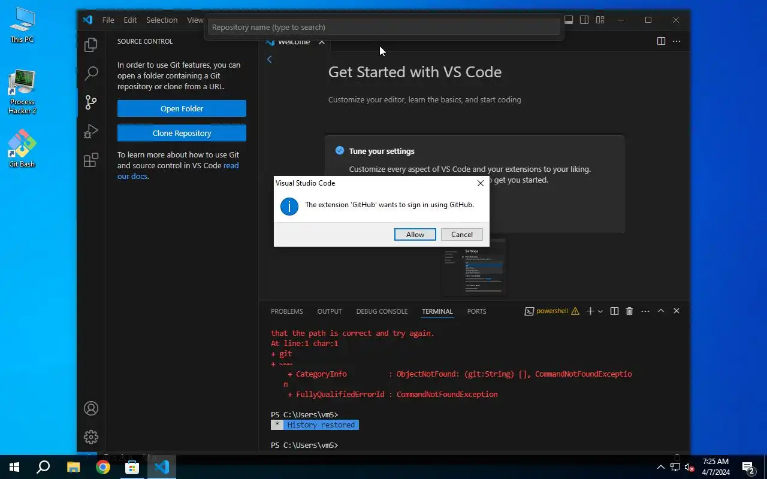Open terminal panel more actions ellipsis
Screen dimensions: 767x479
click(645, 311)
